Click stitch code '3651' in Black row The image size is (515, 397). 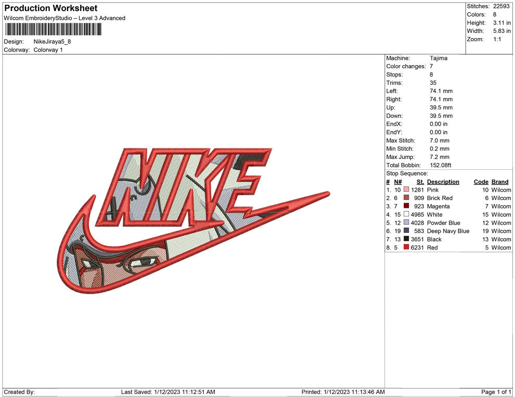tap(417, 239)
